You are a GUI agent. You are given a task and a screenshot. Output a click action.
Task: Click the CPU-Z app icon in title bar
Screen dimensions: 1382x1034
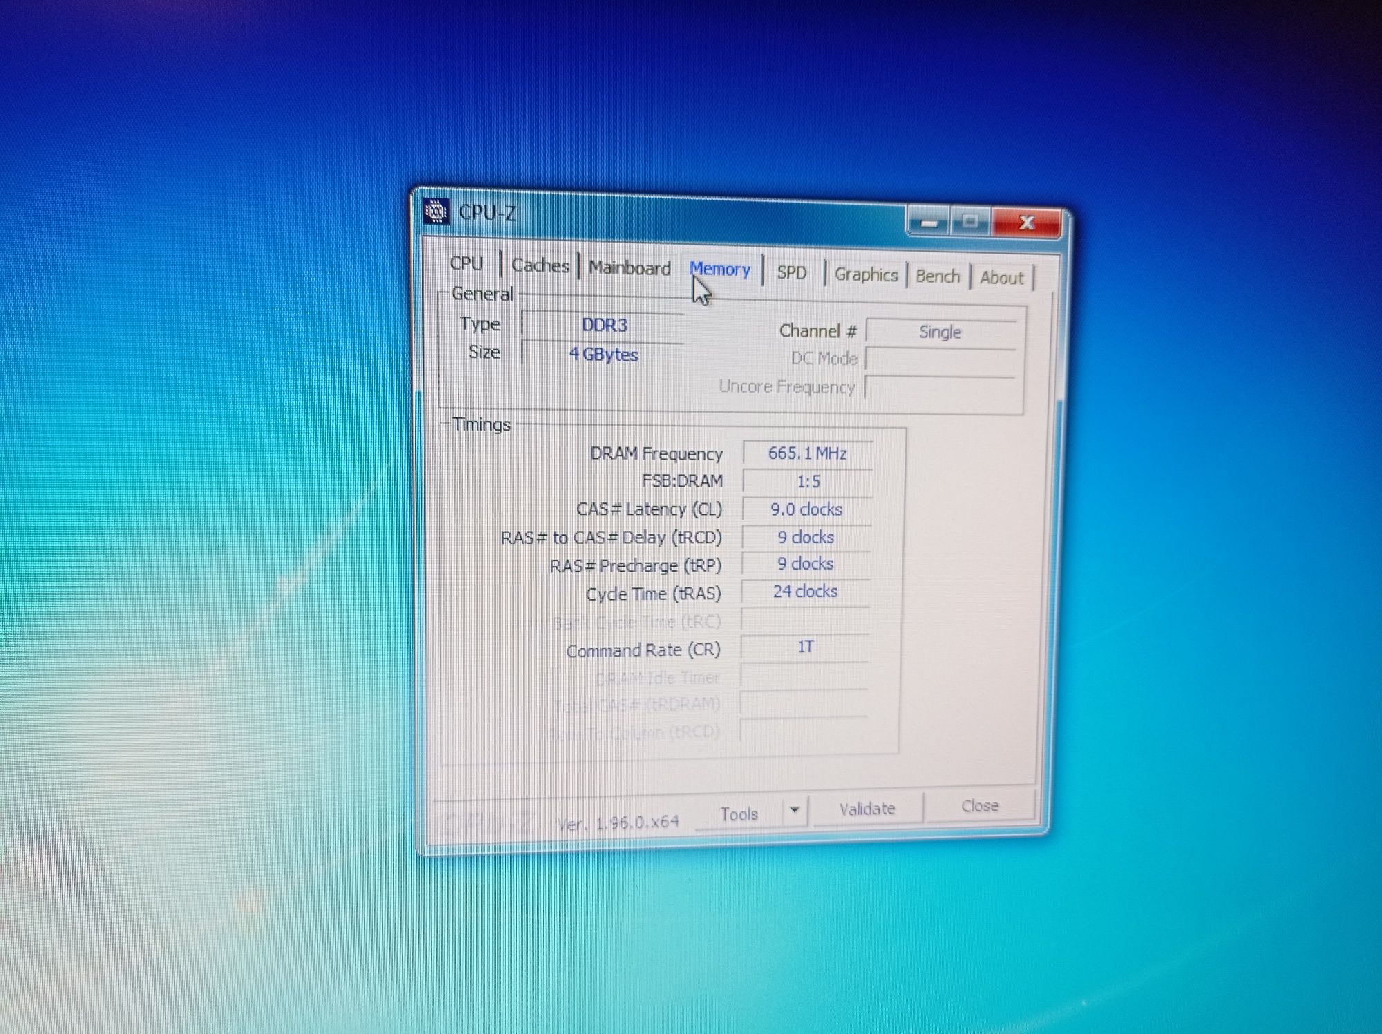[x=436, y=211]
